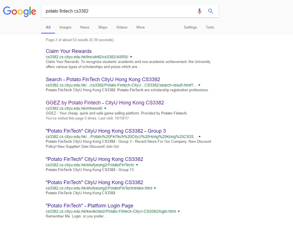Viewport: 293px width, 225px height.
Task: Click the 'You've visited this page 5 times' note
Action: (x=87, y=118)
